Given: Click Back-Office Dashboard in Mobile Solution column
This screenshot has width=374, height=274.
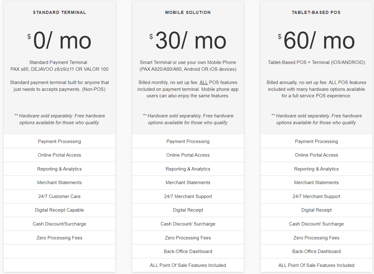Looking at the screenshot, I should 188,251.
